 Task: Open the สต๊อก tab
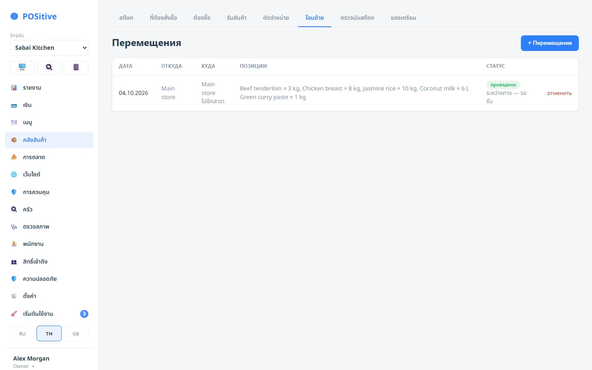[x=126, y=18]
